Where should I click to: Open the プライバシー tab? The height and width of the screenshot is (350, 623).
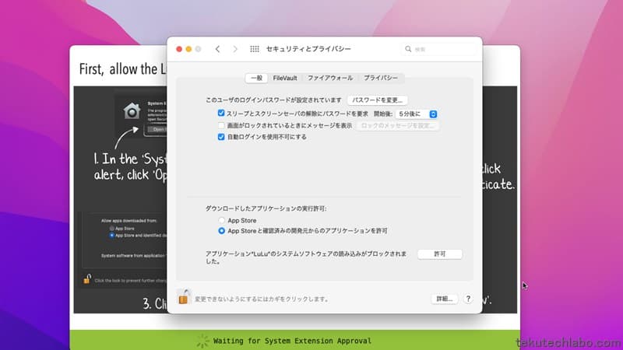pos(381,78)
